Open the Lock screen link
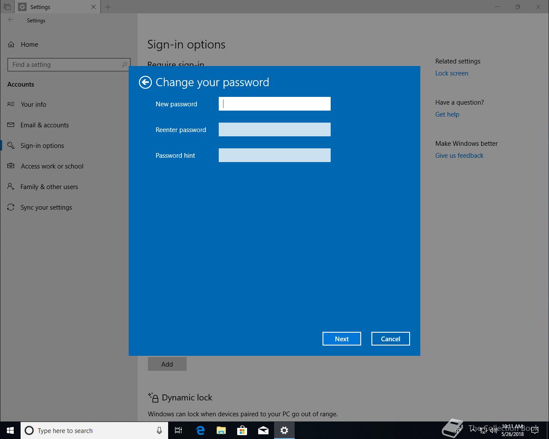 (x=452, y=73)
